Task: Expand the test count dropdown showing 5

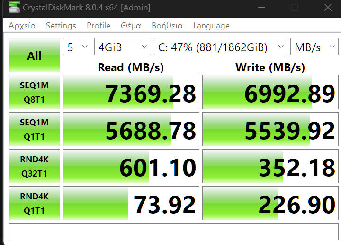Action: (x=77, y=47)
